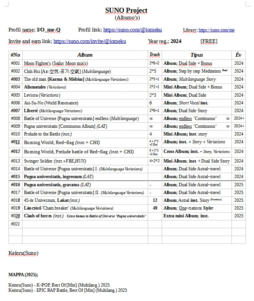Click the underlined endless word in row #008
Image resolution: width=254 pixels, height=301 pixels.
(185, 118)
